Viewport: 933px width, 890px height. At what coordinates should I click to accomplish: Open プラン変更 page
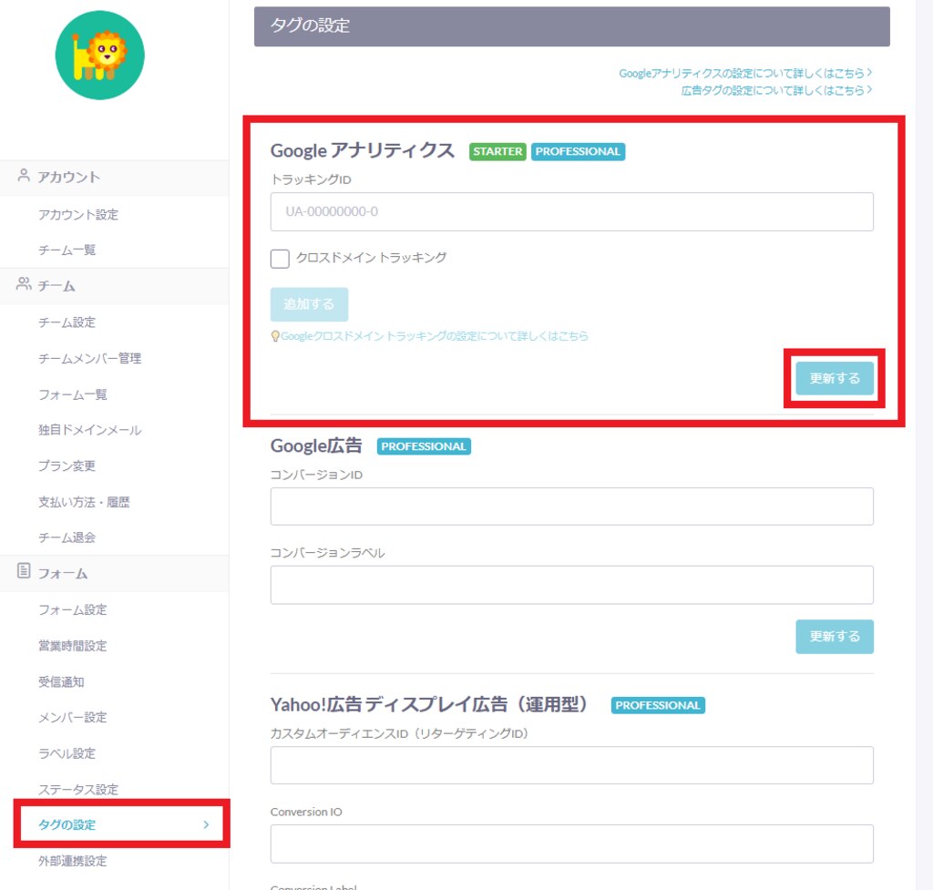click(67, 465)
